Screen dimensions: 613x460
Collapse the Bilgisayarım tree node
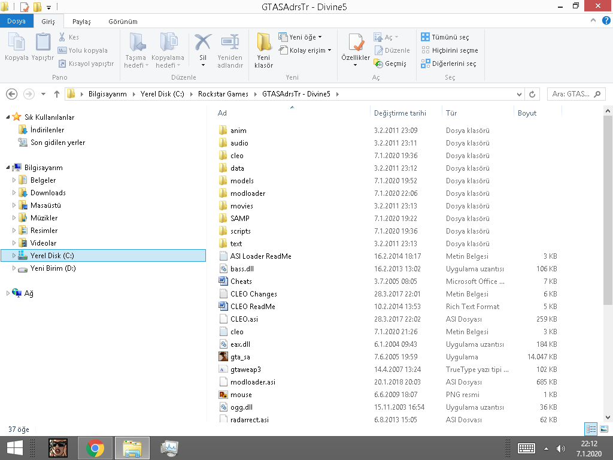coord(8,168)
